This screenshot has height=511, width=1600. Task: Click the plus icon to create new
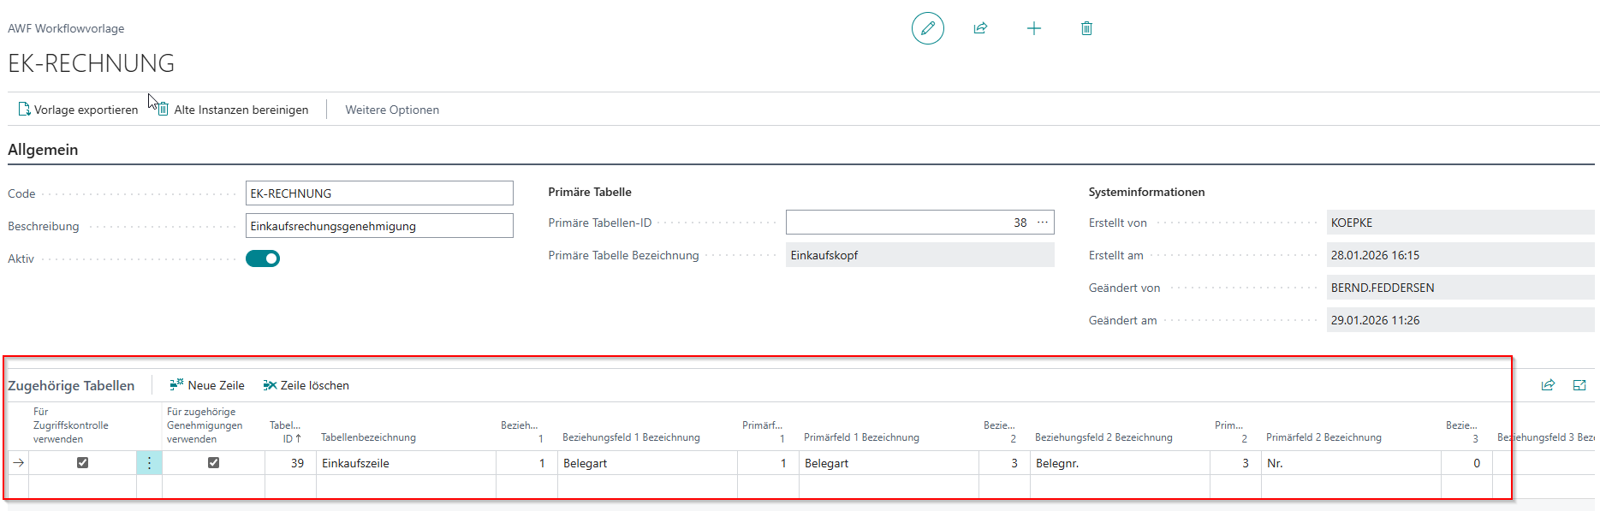click(x=1033, y=28)
